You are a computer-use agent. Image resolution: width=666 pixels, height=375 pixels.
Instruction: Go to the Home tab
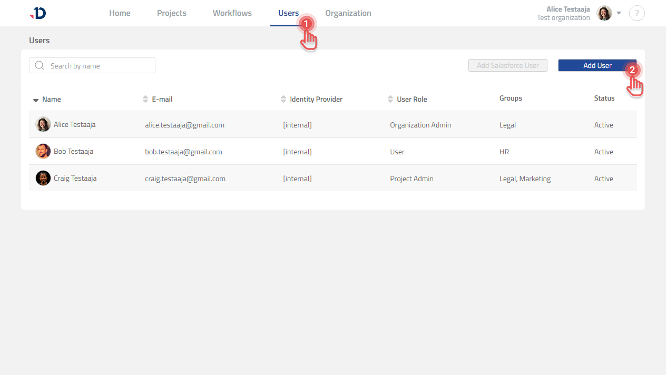[120, 13]
